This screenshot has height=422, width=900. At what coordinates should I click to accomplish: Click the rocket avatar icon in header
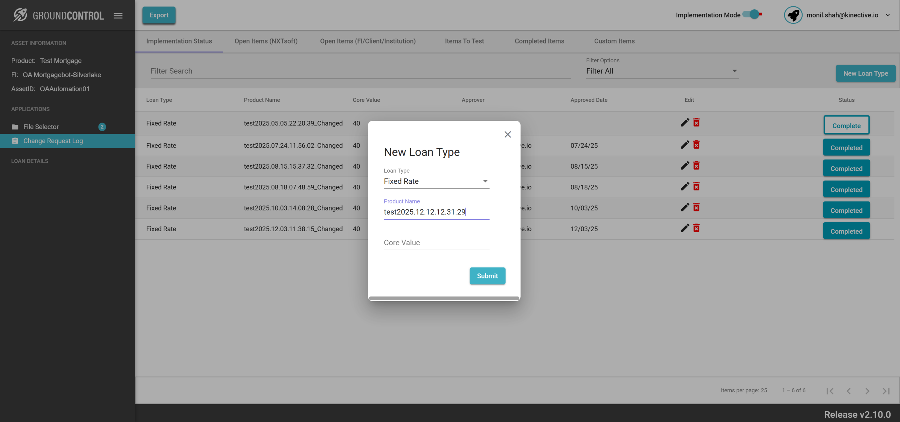click(793, 15)
